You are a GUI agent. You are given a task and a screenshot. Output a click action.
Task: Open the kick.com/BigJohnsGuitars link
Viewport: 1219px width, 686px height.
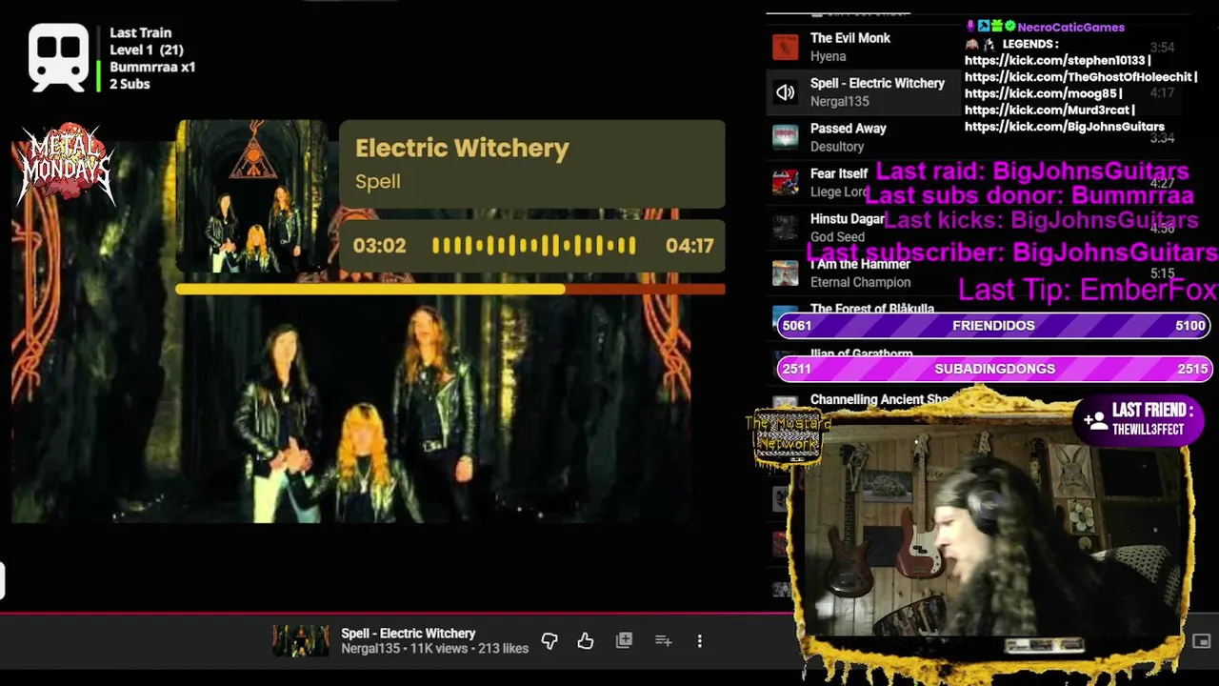[x=1065, y=127]
